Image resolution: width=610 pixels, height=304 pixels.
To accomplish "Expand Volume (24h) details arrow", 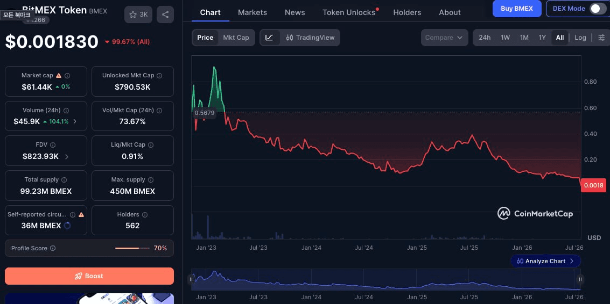I will tap(75, 121).
